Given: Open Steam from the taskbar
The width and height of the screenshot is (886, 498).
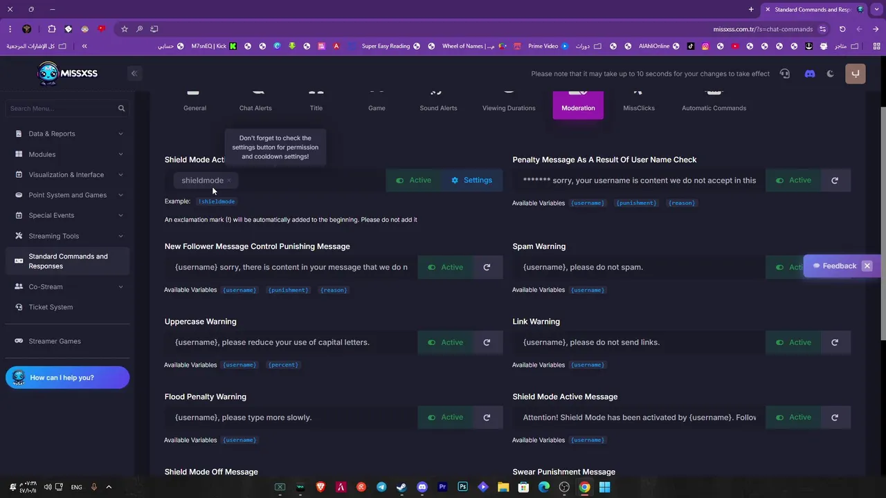Looking at the screenshot, I should point(401,487).
